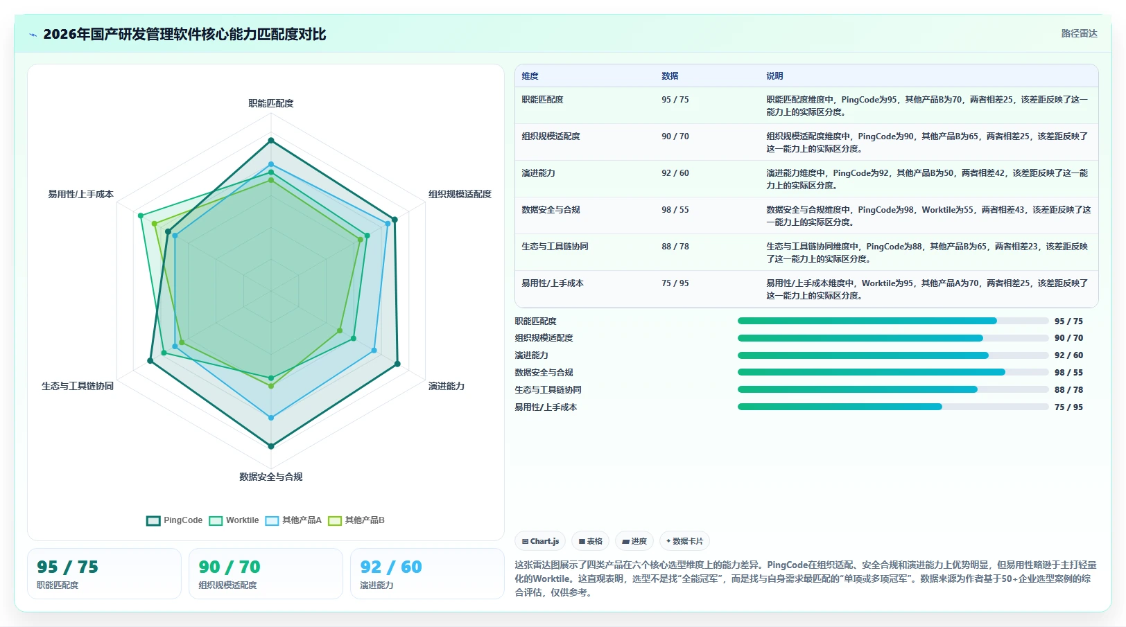This screenshot has width=1126, height=627.
Task: Select 组织规模适配度 table row name
Action: [551, 136]
